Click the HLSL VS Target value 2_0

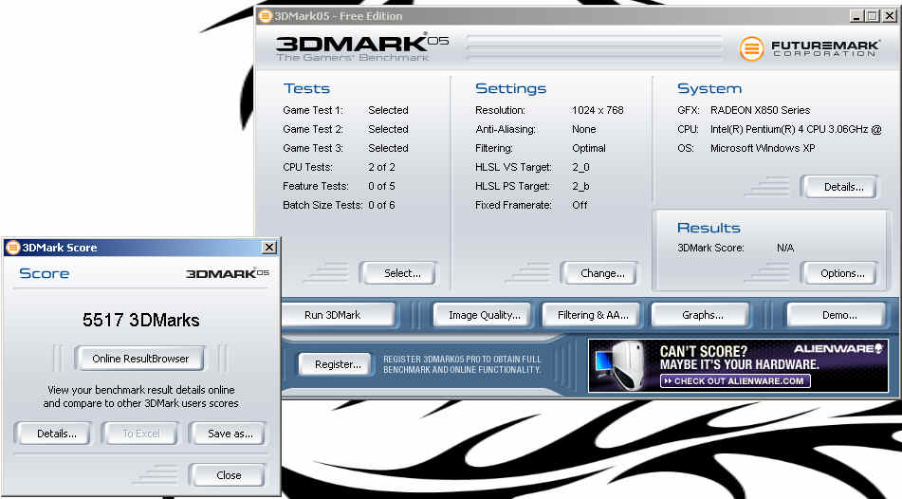click(580, 167)
